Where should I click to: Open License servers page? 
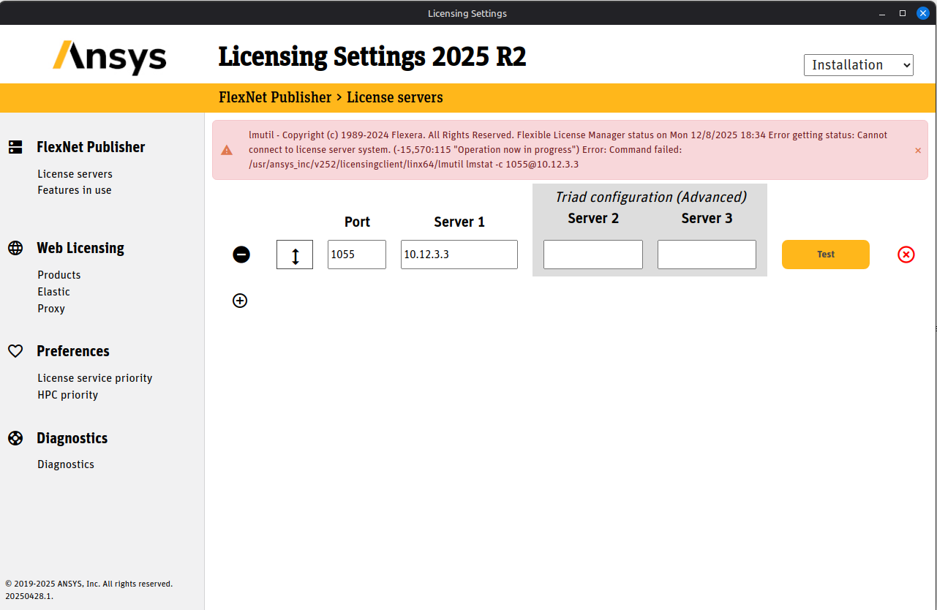(x=75, y=174)
